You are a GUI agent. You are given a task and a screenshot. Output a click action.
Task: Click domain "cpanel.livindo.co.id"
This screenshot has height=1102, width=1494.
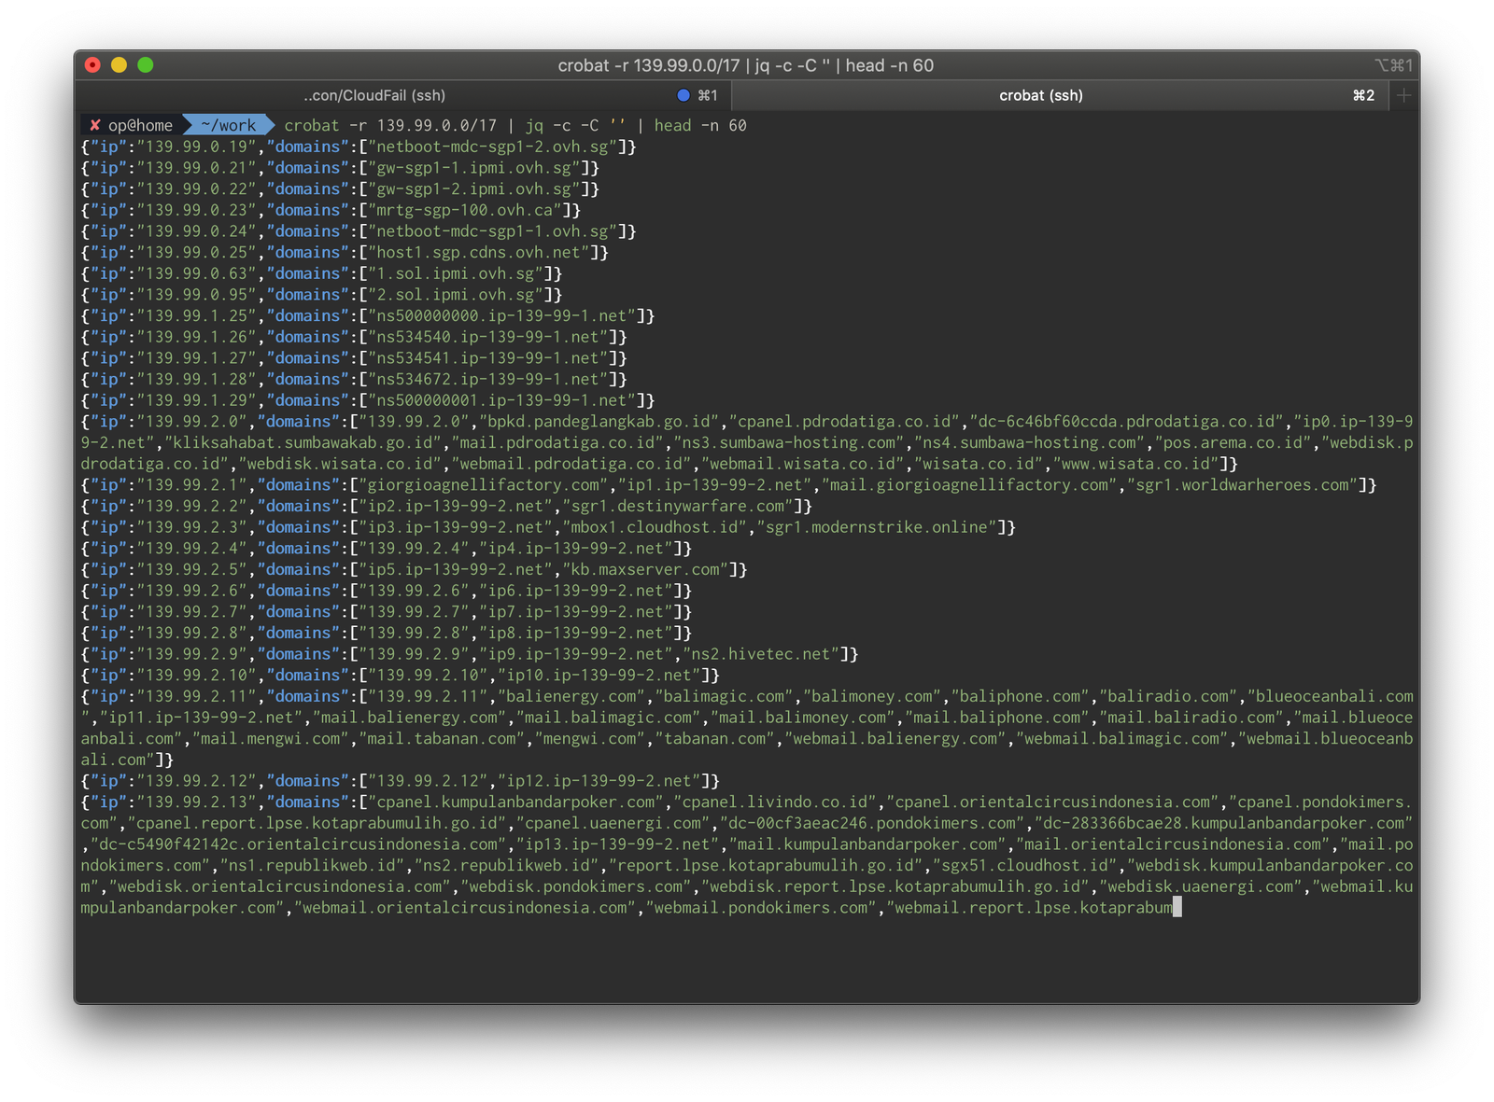(x=775, y=802)
